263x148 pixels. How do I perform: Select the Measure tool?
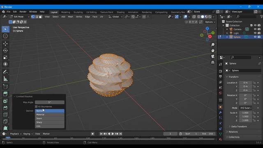(5, 79)
